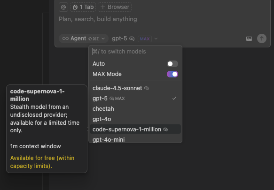Click the checkmark next to gpt-5
This screenshot has height=190, width=274.
pos(174,98)
